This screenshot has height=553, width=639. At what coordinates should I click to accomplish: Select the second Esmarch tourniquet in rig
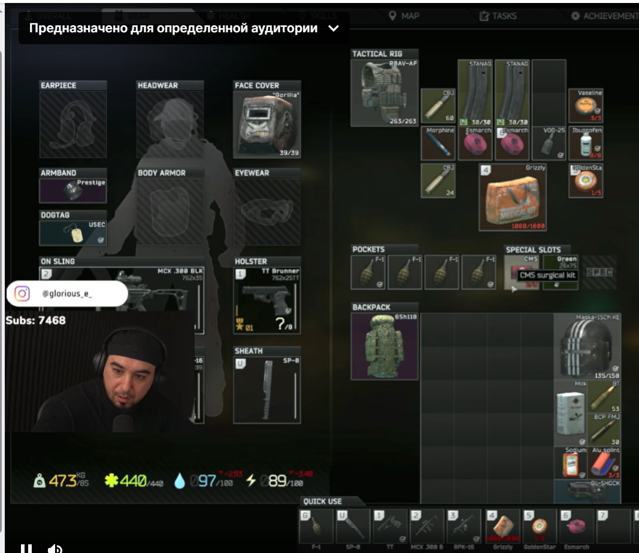(512, 144)
